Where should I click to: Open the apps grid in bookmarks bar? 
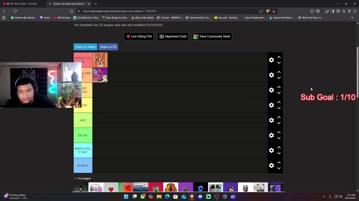[4, 18]
